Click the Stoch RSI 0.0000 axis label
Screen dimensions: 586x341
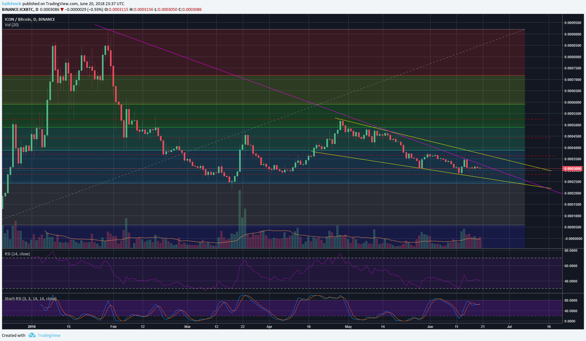tap(570, 321)
